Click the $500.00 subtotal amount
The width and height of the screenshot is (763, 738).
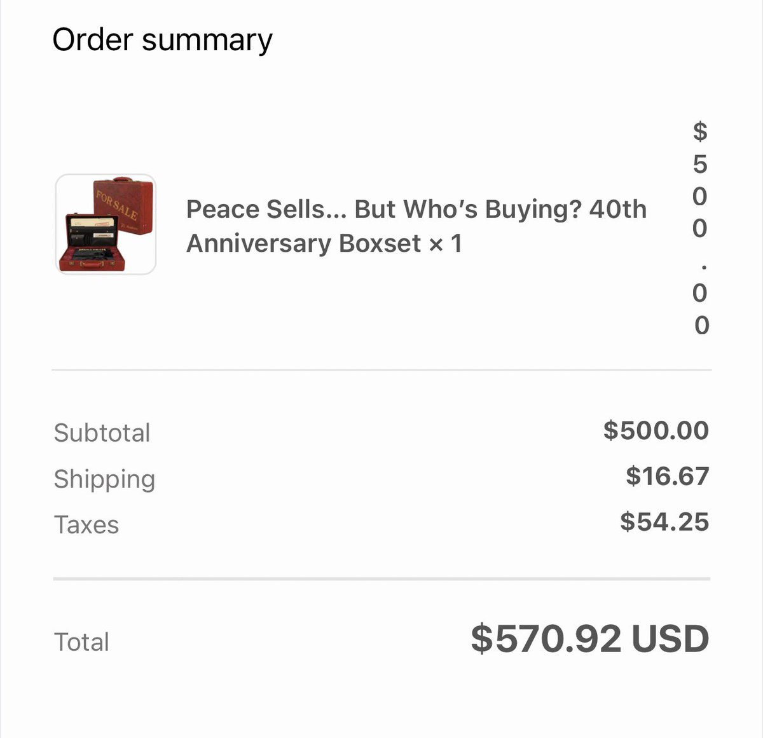pos(656,430)
